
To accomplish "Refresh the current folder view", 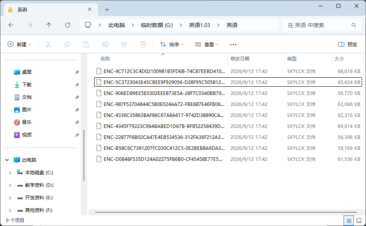I will pyautogui.click(x=68, y=25).
